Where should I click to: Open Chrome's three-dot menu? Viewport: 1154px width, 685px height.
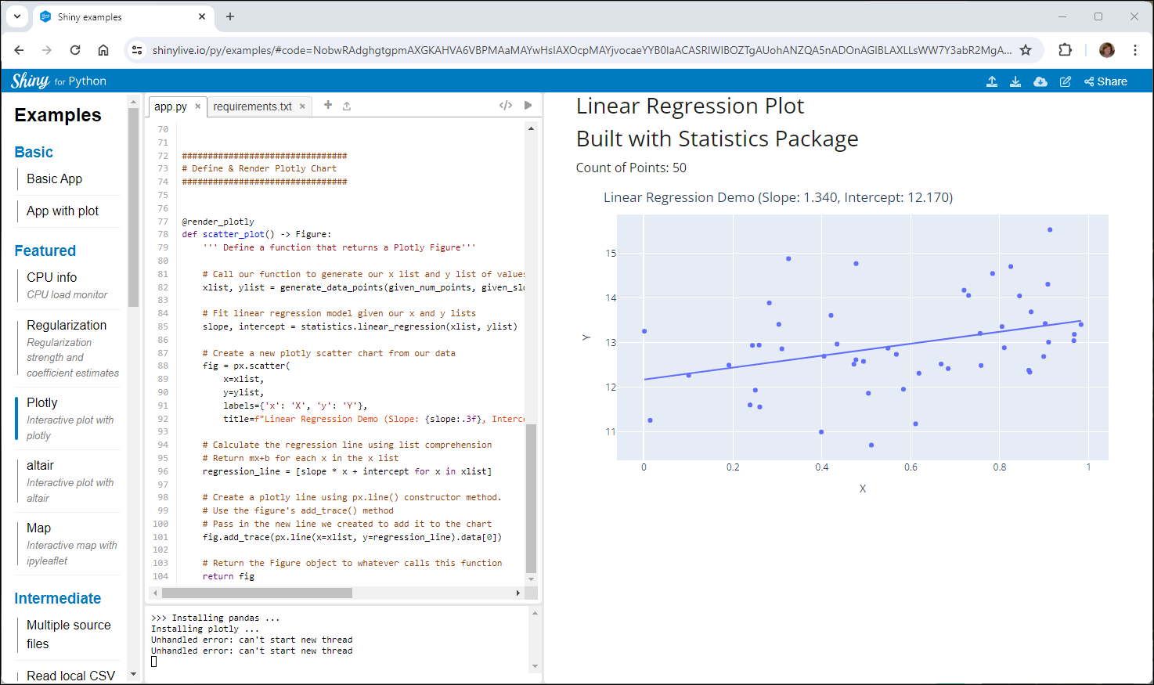coord(1135,50)
